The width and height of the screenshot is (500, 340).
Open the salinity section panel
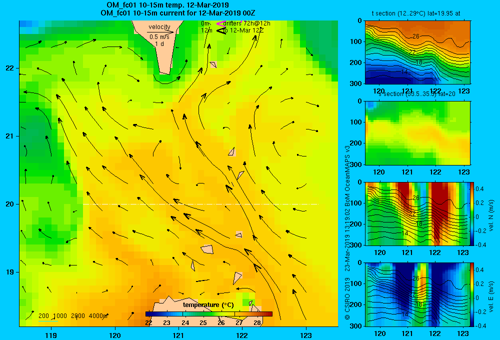point(417,133)
